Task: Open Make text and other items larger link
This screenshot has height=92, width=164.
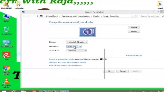Action: click(67, 62)
